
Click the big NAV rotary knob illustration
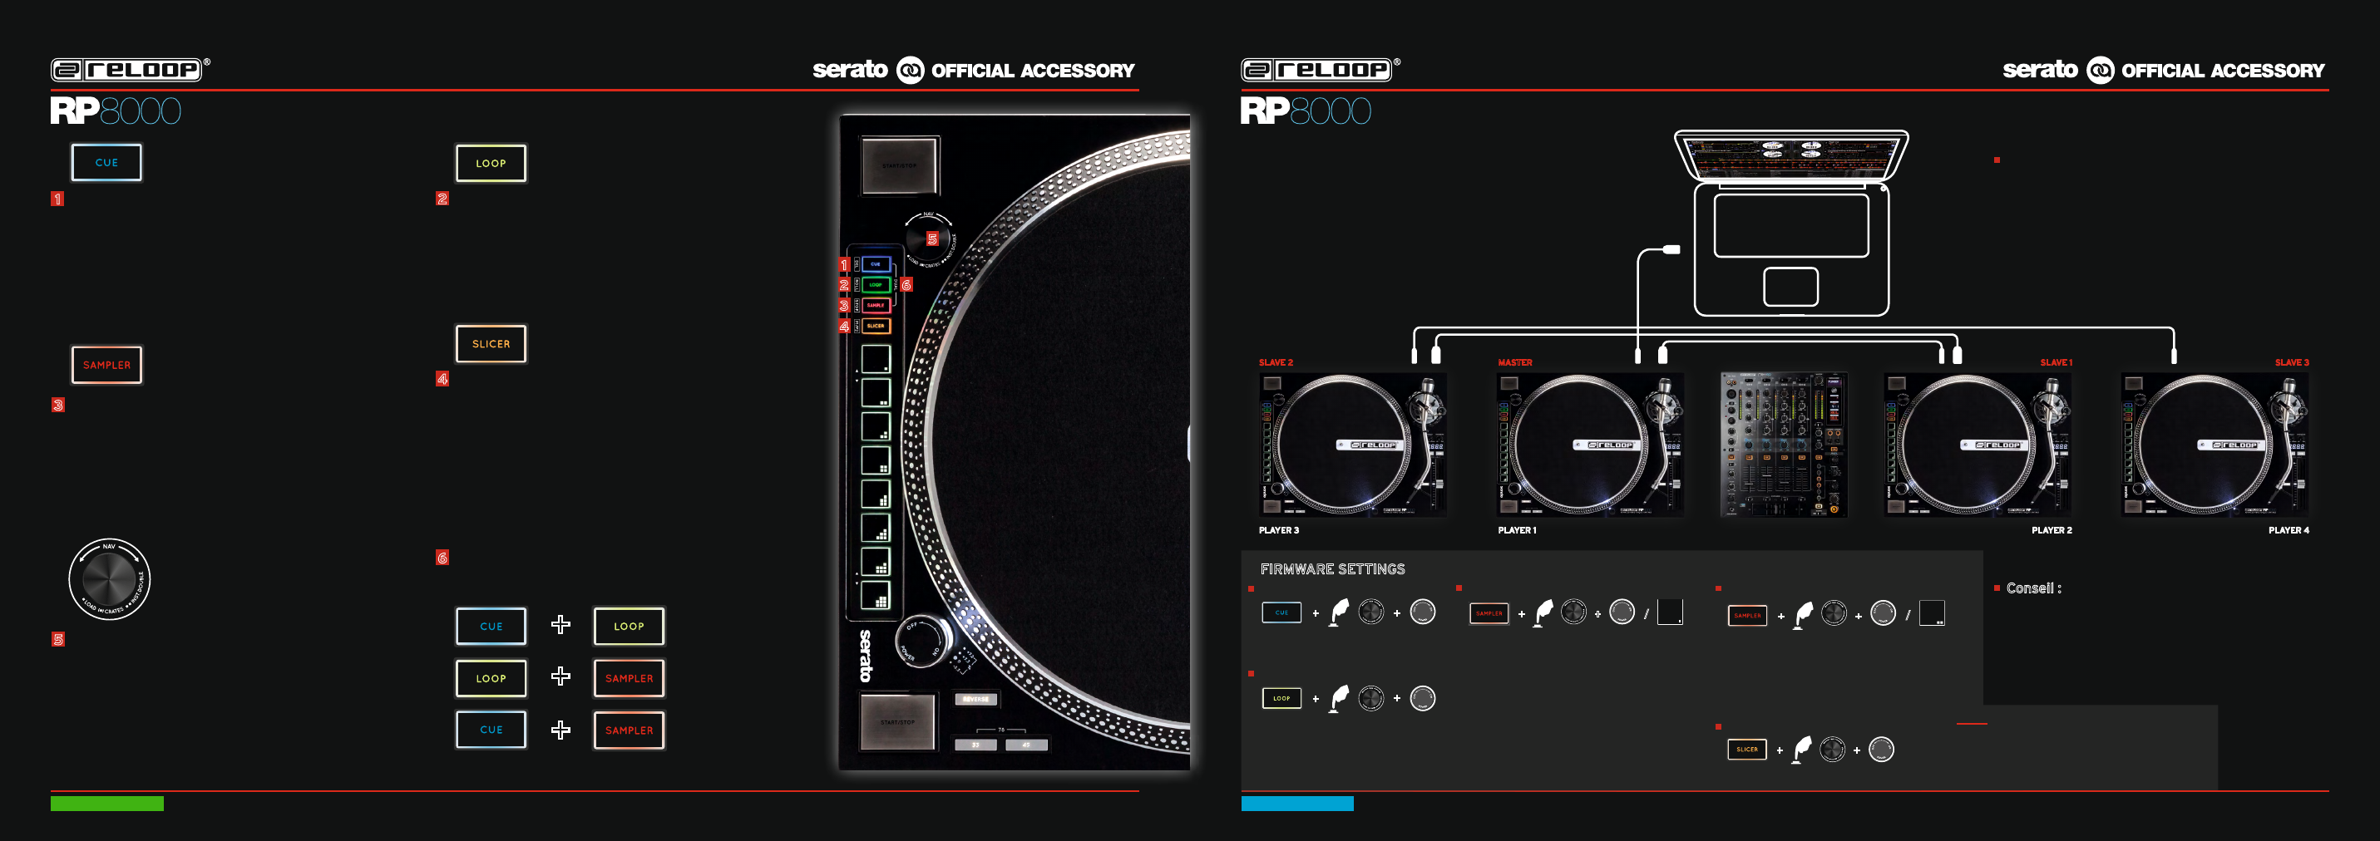pyautogui.click(x=109, y=580)
